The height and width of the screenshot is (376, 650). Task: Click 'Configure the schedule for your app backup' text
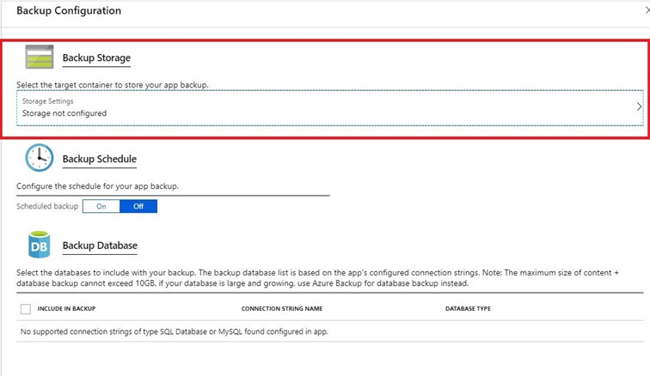97,186
